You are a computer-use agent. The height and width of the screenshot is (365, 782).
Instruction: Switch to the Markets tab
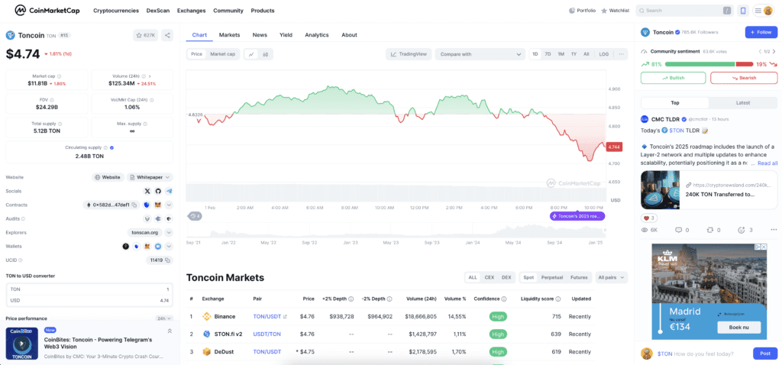(x=229, y=35)
